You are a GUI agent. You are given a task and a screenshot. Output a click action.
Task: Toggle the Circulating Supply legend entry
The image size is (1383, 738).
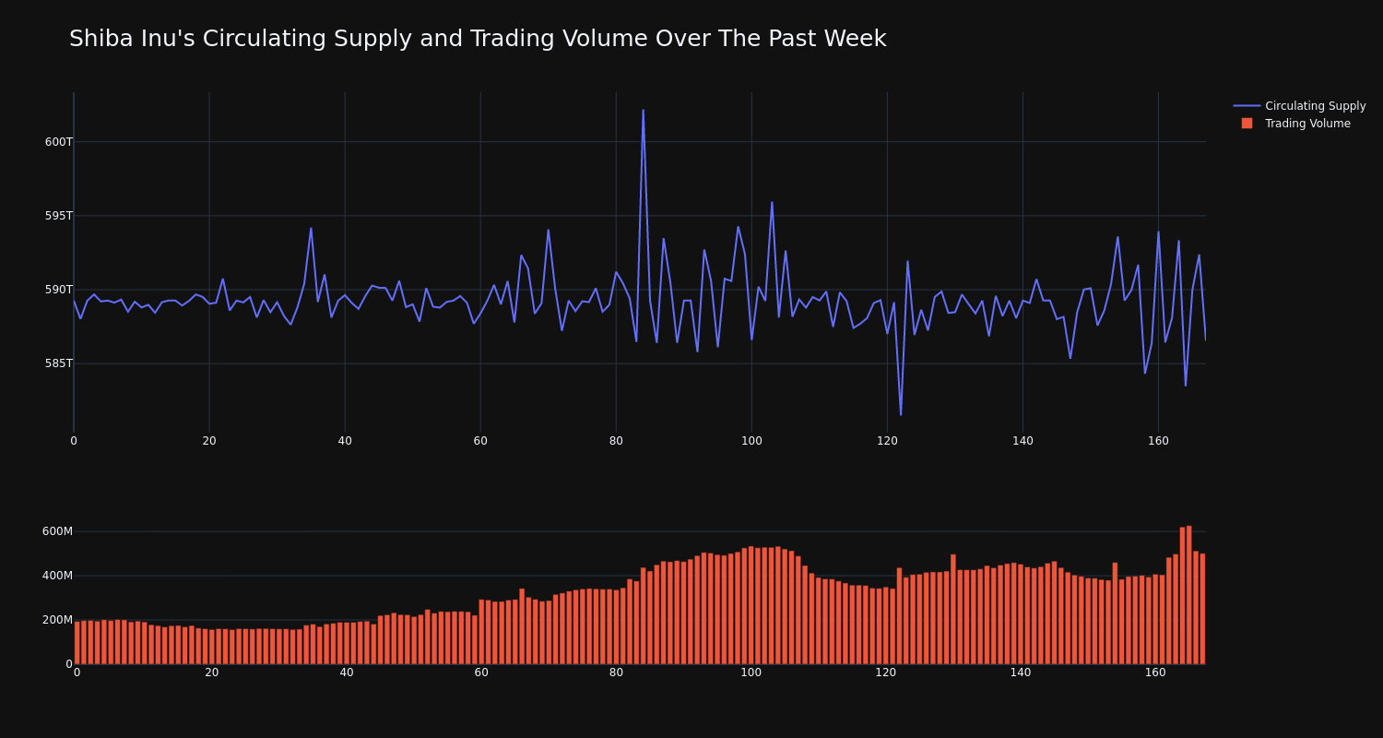1299,106
